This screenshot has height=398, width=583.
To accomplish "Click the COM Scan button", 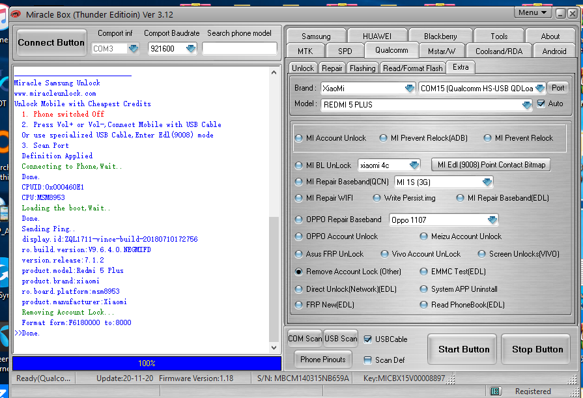I will pos(304,339).
